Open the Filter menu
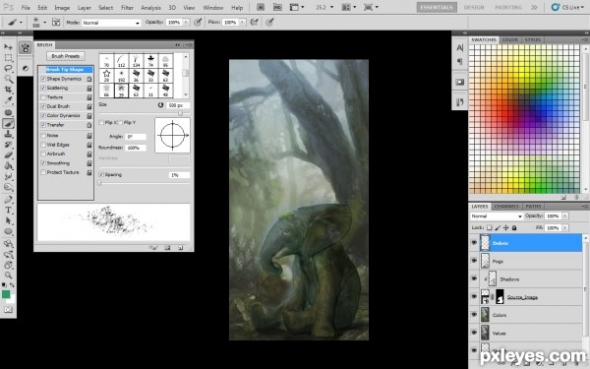The height and width of the screenshot is (369, 590). coord(127,8)
